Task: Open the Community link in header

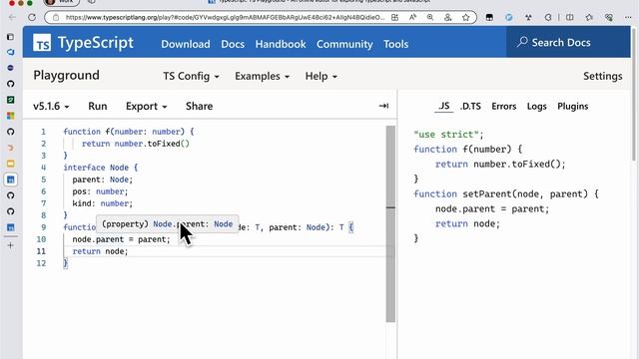Action: (x=344, y=44)
